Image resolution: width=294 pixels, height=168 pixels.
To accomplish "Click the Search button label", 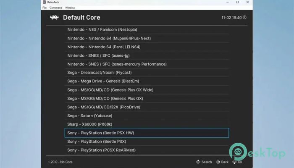I will tap(207, 162).
